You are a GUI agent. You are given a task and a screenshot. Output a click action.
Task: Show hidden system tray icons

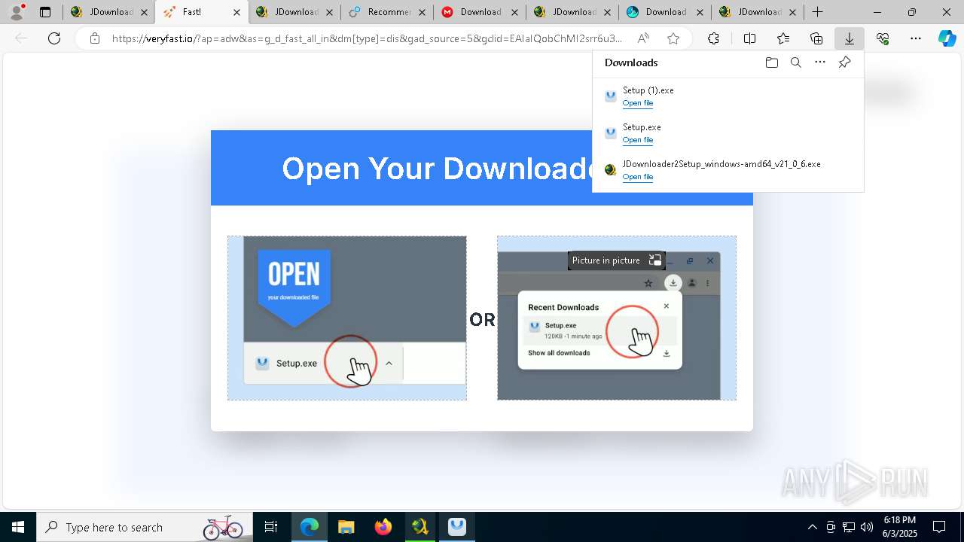click(x=812, y=527)
